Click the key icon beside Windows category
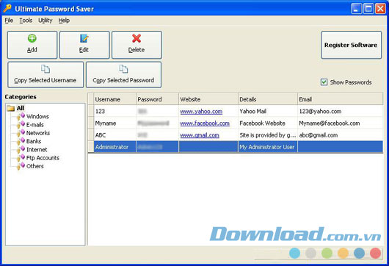The image size is (389, 266). pyautogui.click(x=21, y=116)
